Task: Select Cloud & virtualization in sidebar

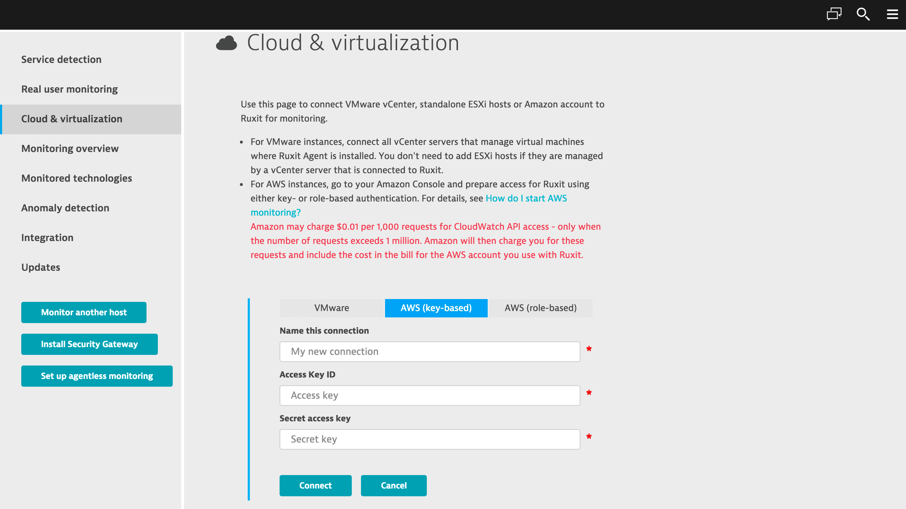Action: point(91,119)
